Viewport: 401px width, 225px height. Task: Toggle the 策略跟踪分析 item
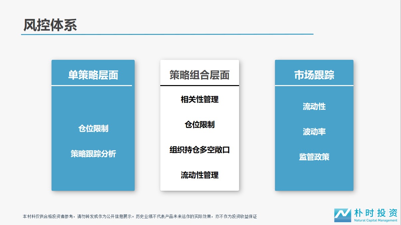(x=93, y=154)
